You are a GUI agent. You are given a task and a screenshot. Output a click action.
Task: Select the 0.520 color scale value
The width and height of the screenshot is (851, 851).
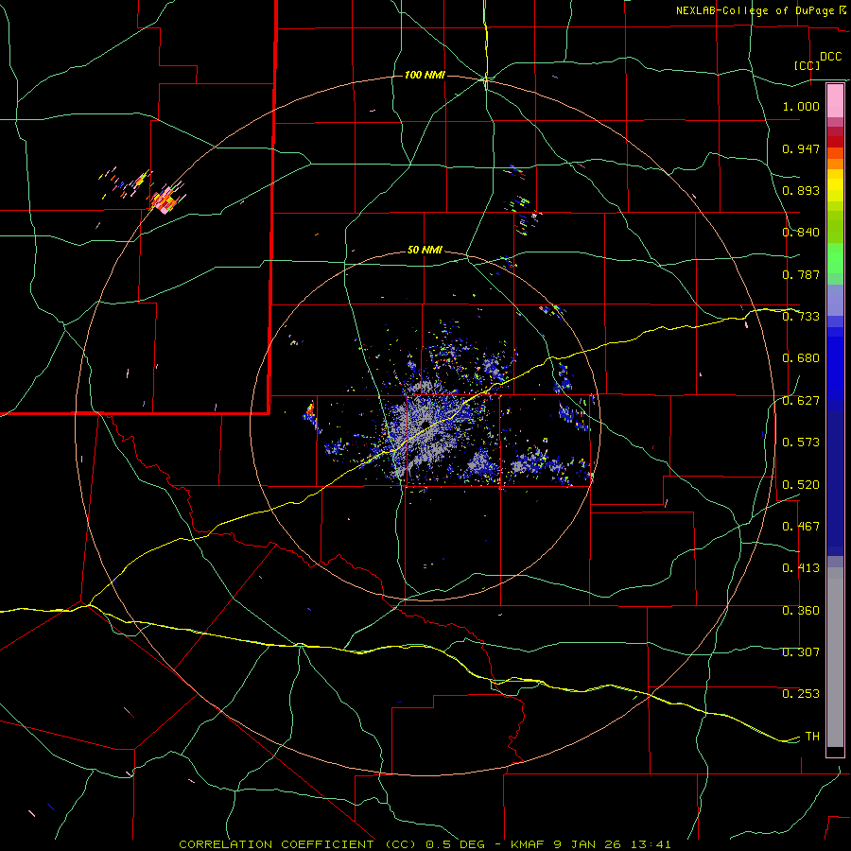(801, 485)
